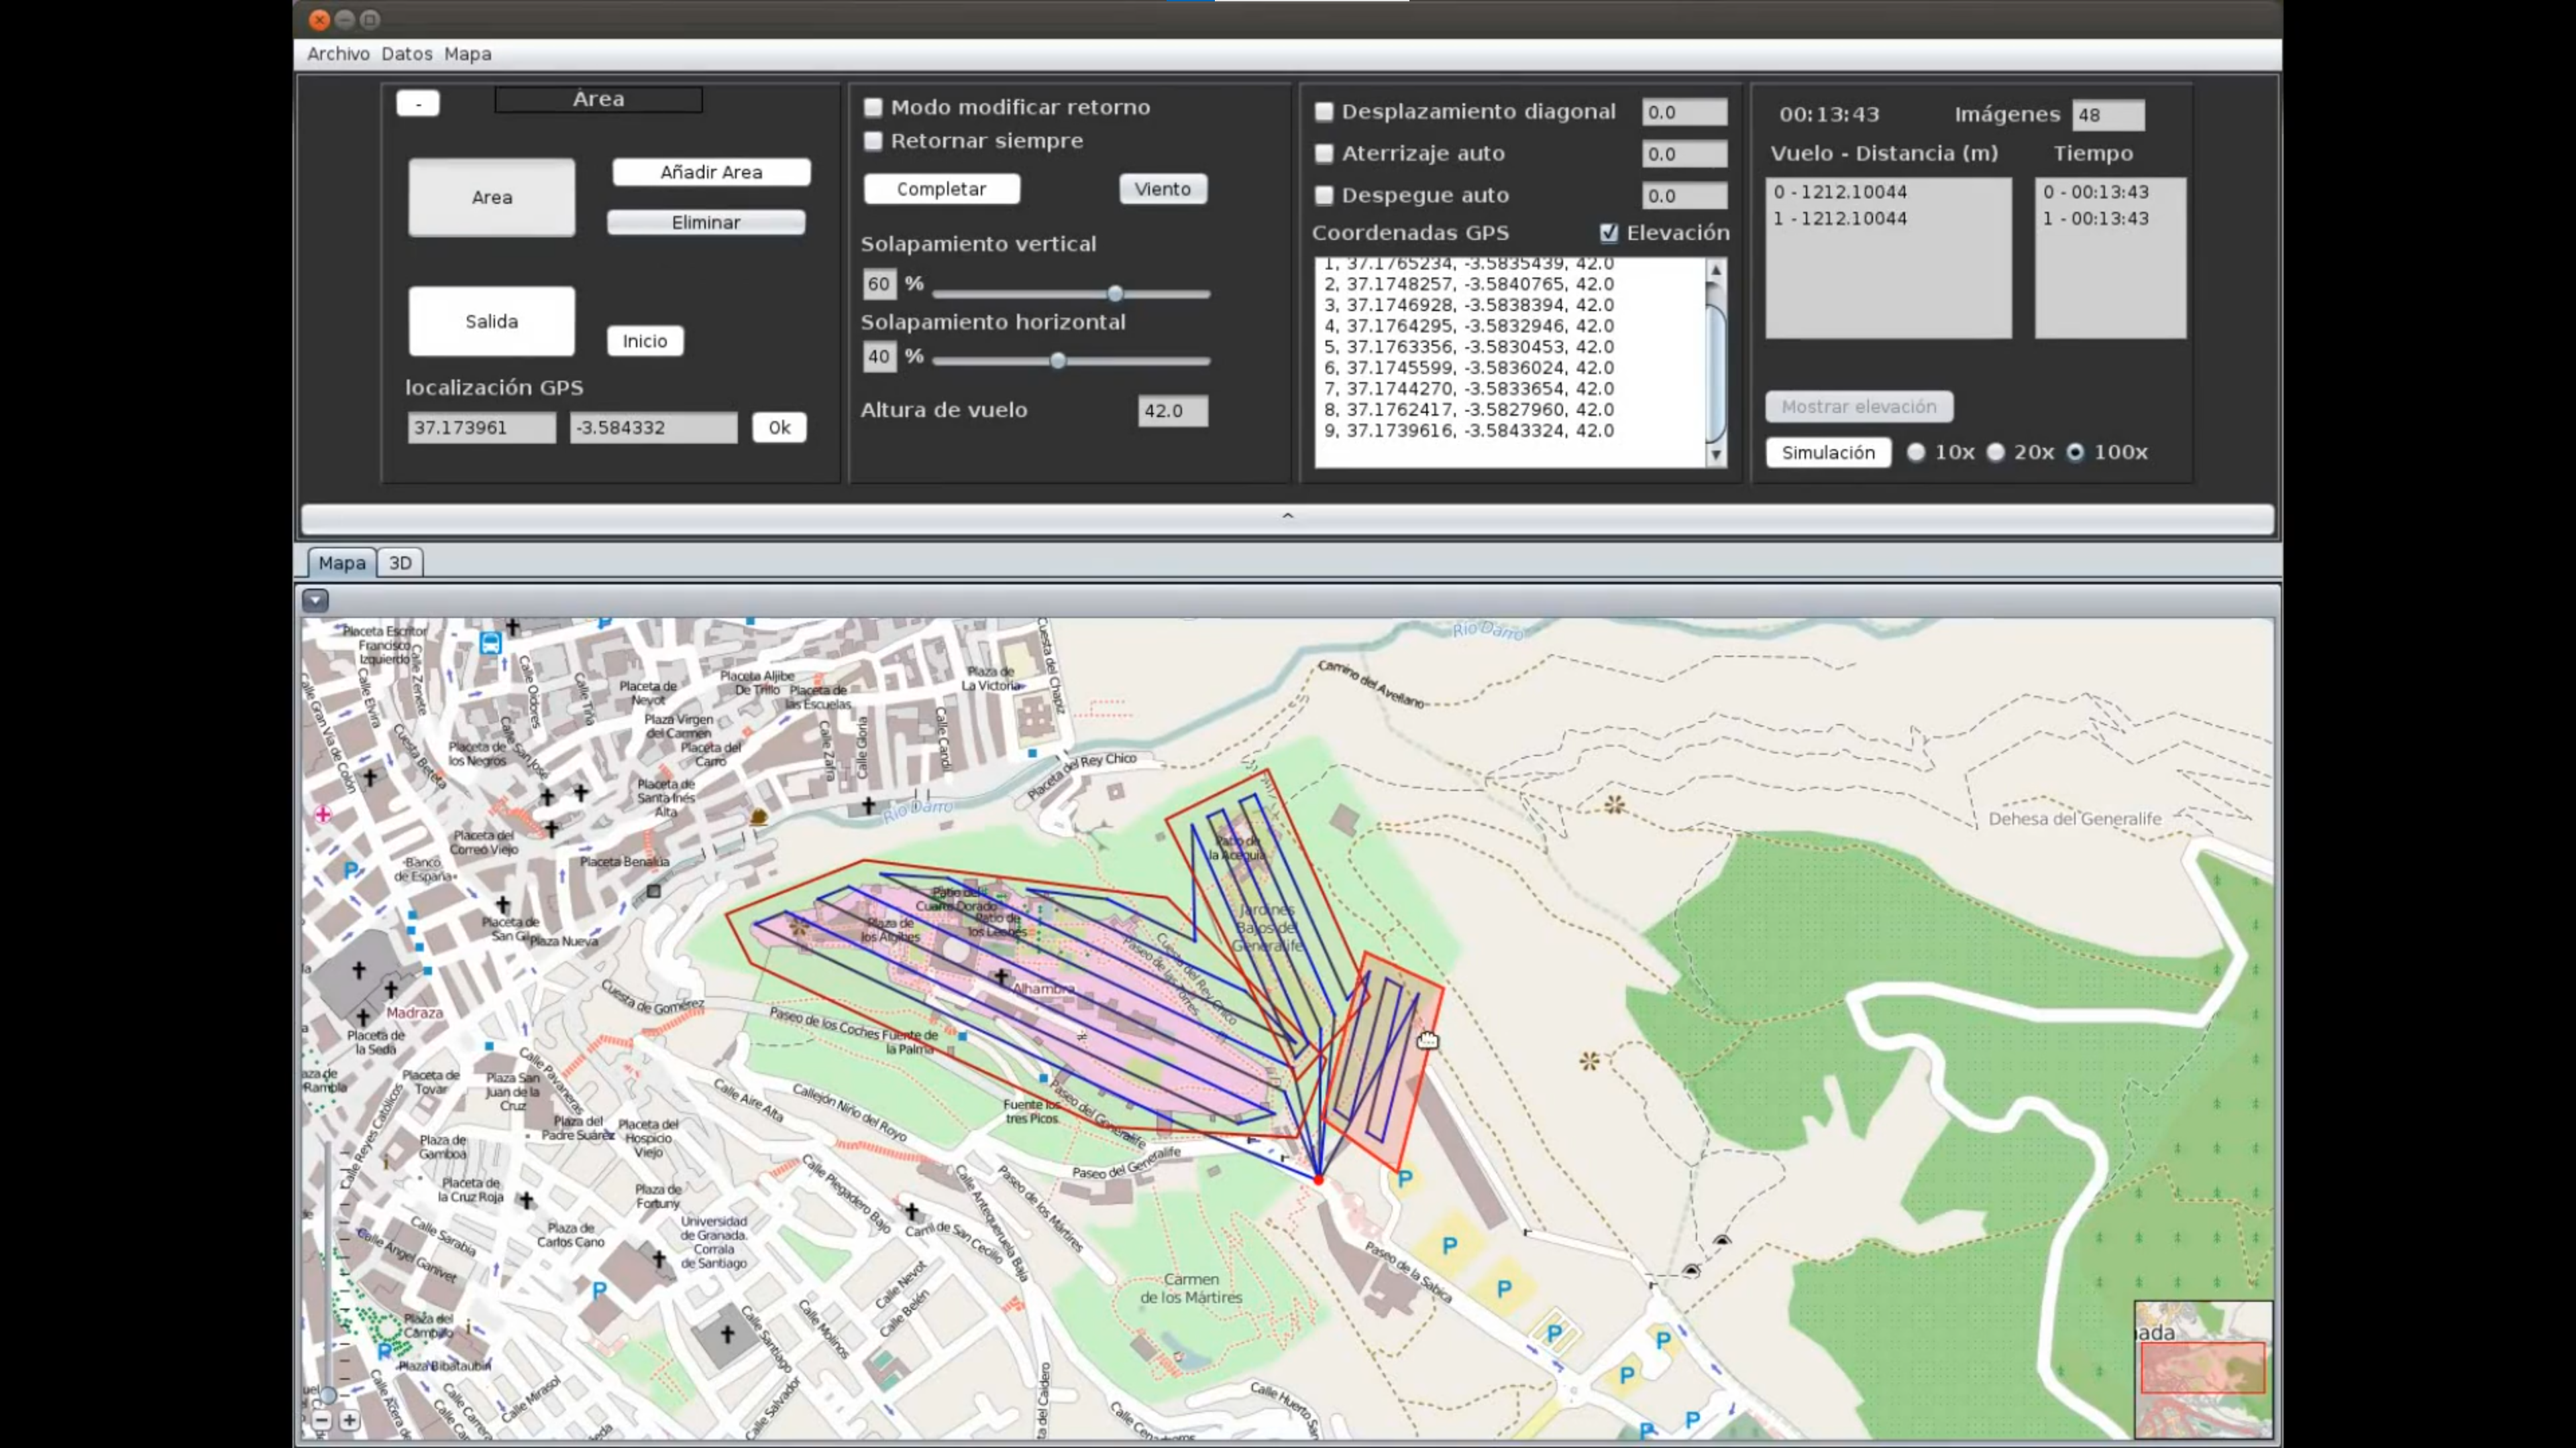2576x1448 pixels.
Task: Click the Altura de vuelo input field
Action: [1172, 411]
